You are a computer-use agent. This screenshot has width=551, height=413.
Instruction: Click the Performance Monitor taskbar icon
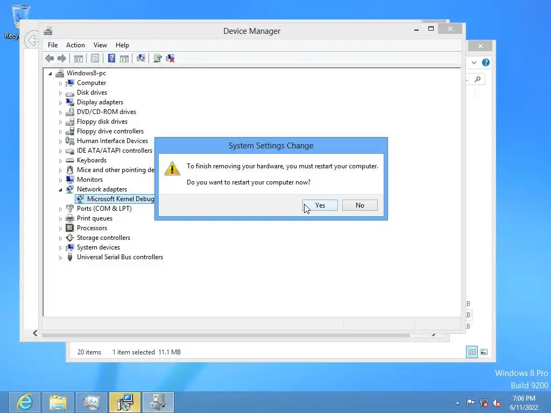(x=91, y=402)
